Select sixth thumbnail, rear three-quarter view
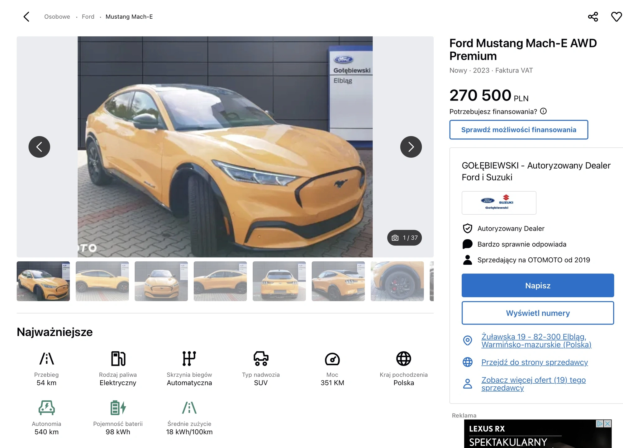Image resolution: width=623 pixels, height=448 pixels. [338, 281]
